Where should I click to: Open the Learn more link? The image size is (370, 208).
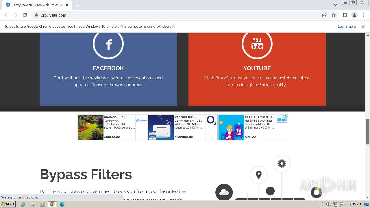[347, 26]
